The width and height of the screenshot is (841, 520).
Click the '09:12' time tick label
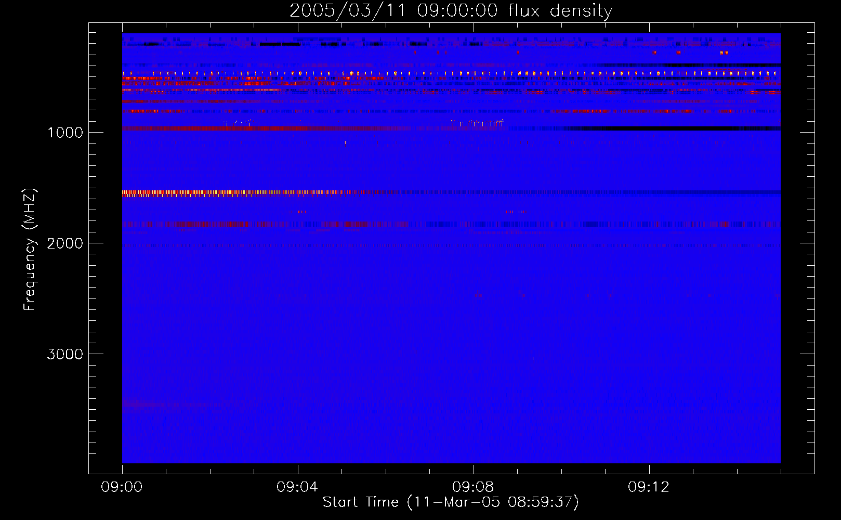649,487
